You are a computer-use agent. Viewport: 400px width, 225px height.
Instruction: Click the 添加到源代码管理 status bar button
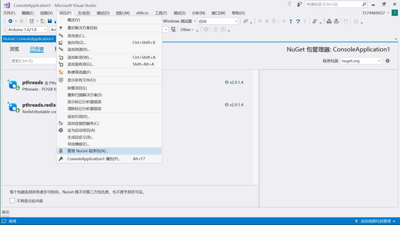pos(375,221)
